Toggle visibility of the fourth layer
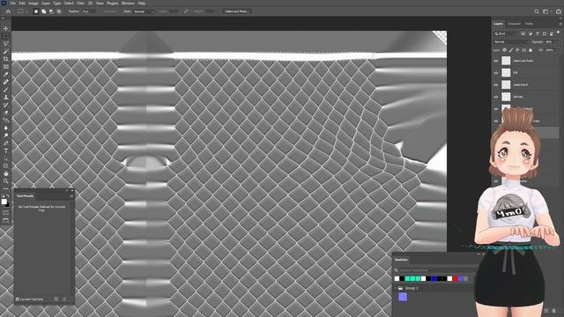This screenshot has width=564, height=317. (x=496, y=97)
